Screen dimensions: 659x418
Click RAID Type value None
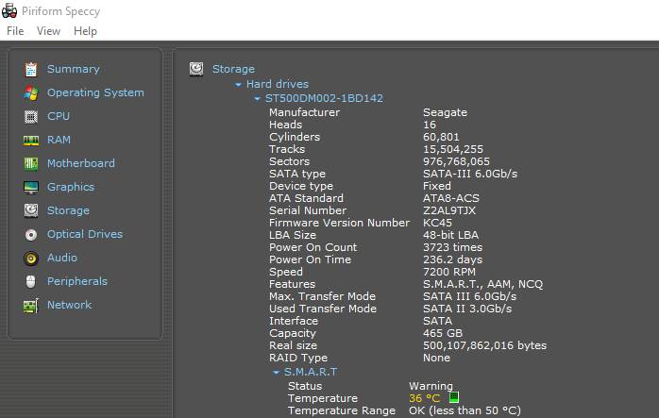coord(436,358)
